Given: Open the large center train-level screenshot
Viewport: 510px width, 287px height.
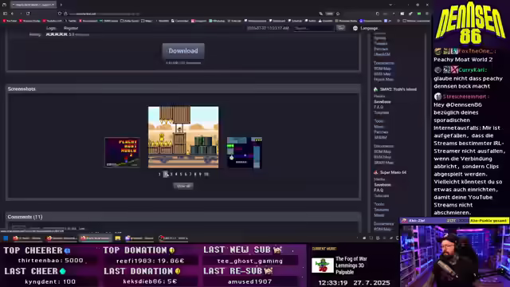Looking at the screenshot, I should 183,137.
